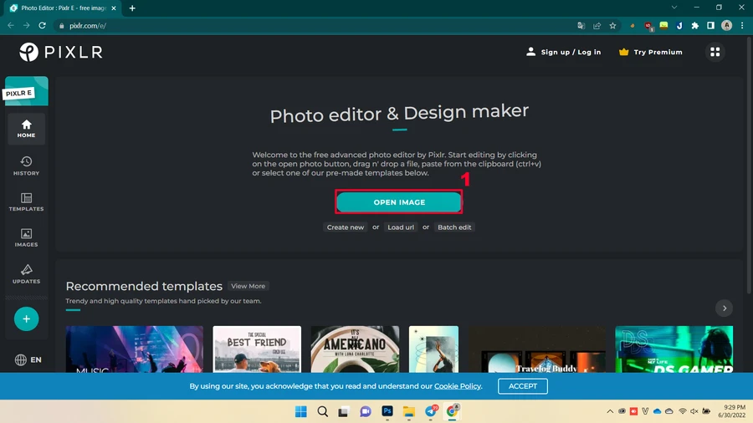Open the DS Gamer template
The width and height of the screenshot is (753, 423).
674,349
